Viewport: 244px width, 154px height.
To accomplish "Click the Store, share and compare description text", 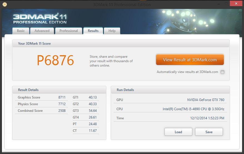I will coord(111,61).
